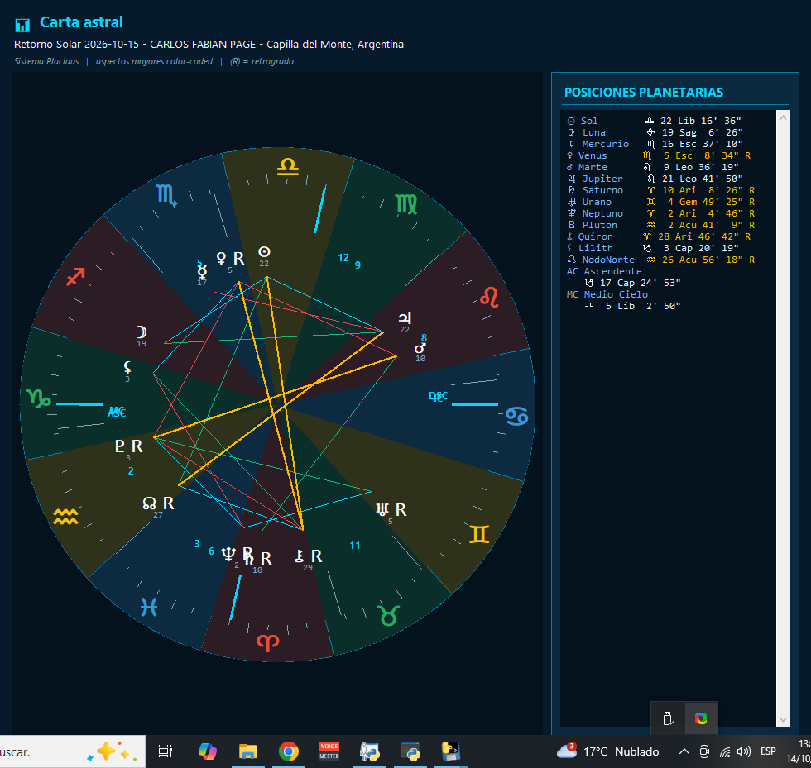Open the rocket Python launcher taskbar icon
The width and height of the screenshot is (811, 768).
(x=370, y=751)
